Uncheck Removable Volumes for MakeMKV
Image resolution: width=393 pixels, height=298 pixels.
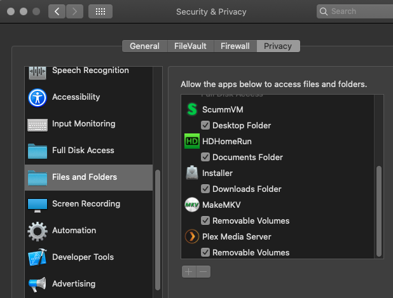pos(206,220)
